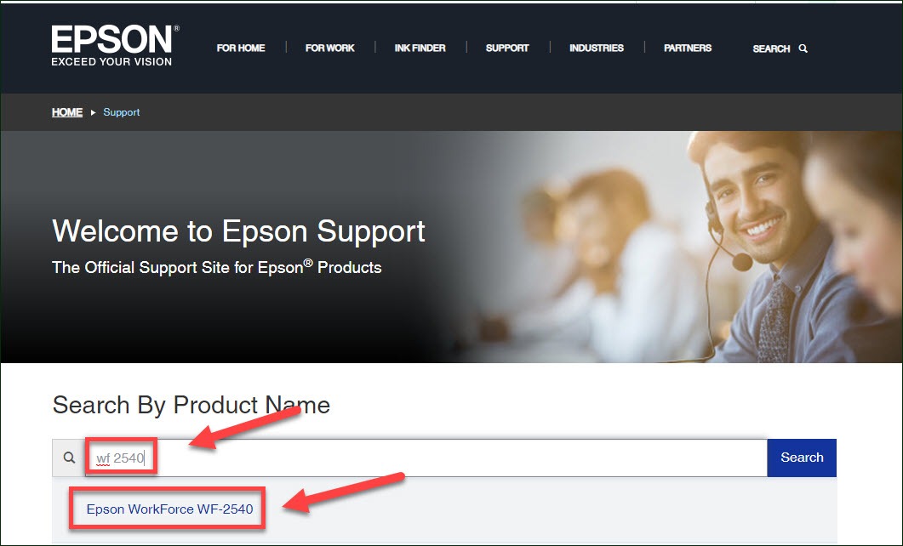The height and width of the screenshot is (546, 903).
Task: Focus the product name input containing wf 2540
Action: pos(426,458)
